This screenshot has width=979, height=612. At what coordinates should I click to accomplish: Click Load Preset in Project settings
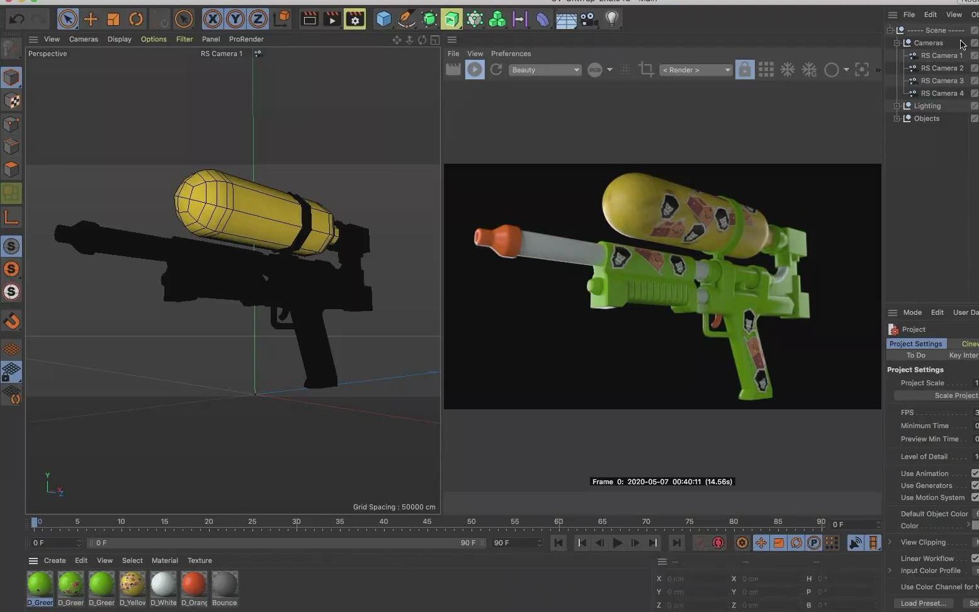pyautogui.click(x=924, y=603)
